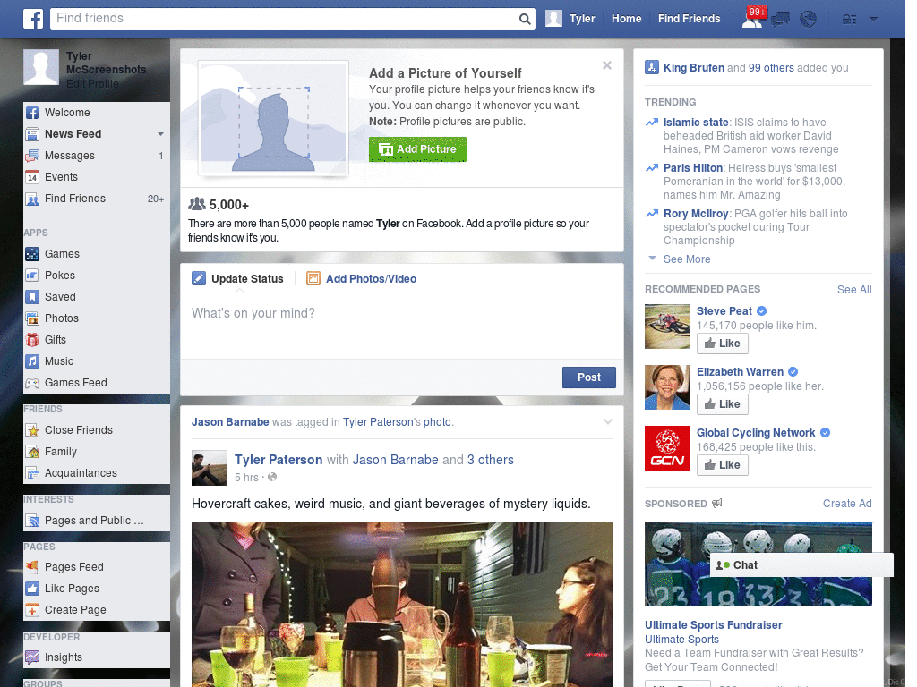917x687 pixels.
Task: Click the Music note icon
Action: pos(32,361)
